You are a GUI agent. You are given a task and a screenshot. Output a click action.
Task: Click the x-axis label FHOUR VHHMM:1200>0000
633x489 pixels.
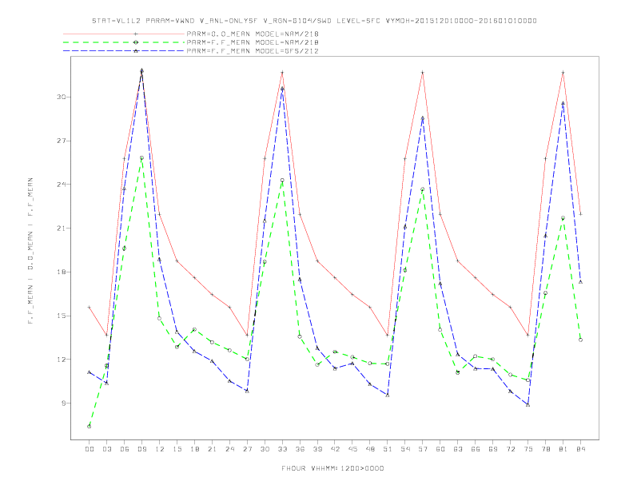332,468
